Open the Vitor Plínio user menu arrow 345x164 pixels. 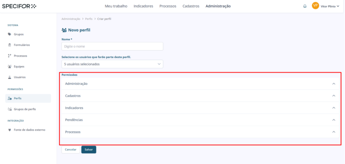(338, 6)
